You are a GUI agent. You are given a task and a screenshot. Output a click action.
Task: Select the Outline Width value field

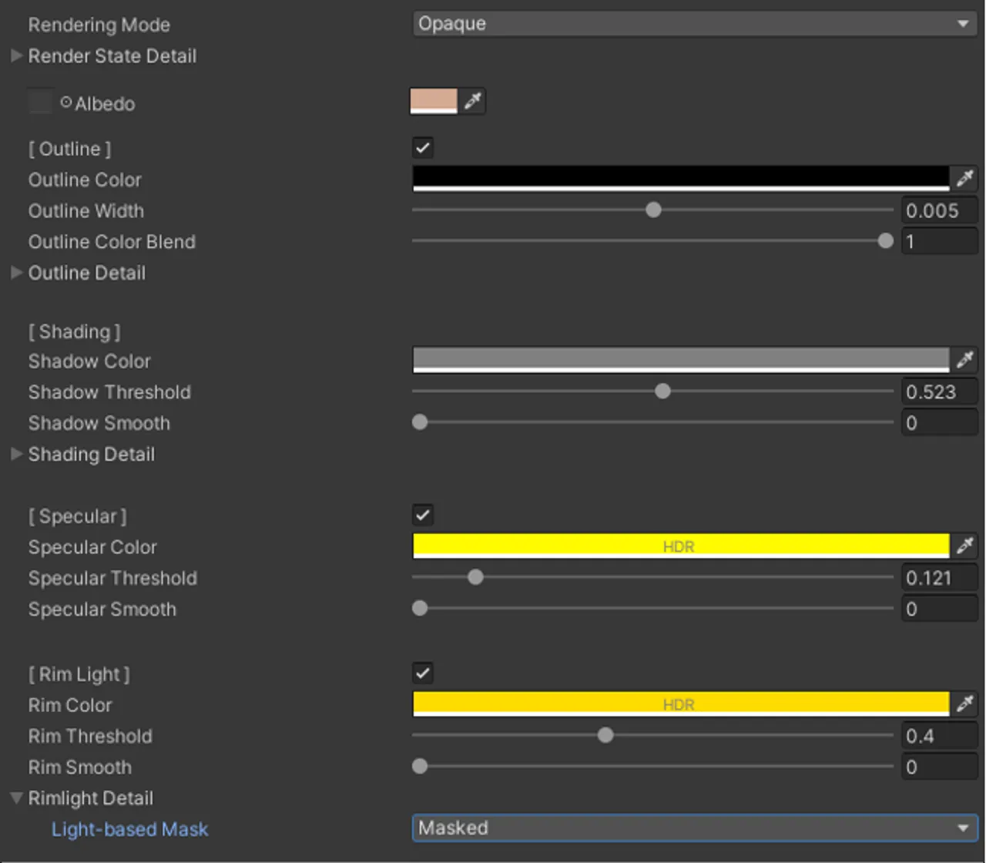(938, 210)
